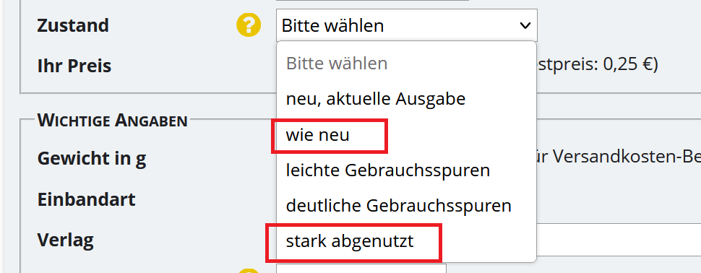Viewport: 701px width, 273px height.
Task: Click the partially visible help icon below Verlag
Action: (x=249, y=271)
